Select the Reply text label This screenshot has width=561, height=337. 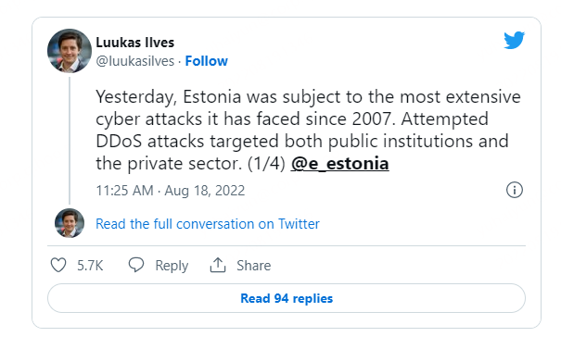point(172,266)
